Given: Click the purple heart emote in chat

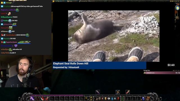Looking at the screenshot, I should pos(16,46).
